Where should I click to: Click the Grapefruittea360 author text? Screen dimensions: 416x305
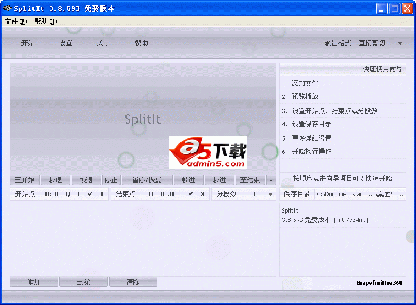tap(379, 282)
